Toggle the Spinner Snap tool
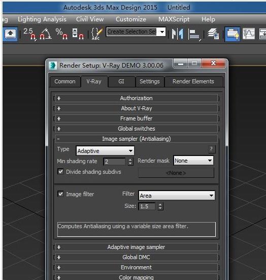This screenshot has width=266, height=280. coord(78,34)
